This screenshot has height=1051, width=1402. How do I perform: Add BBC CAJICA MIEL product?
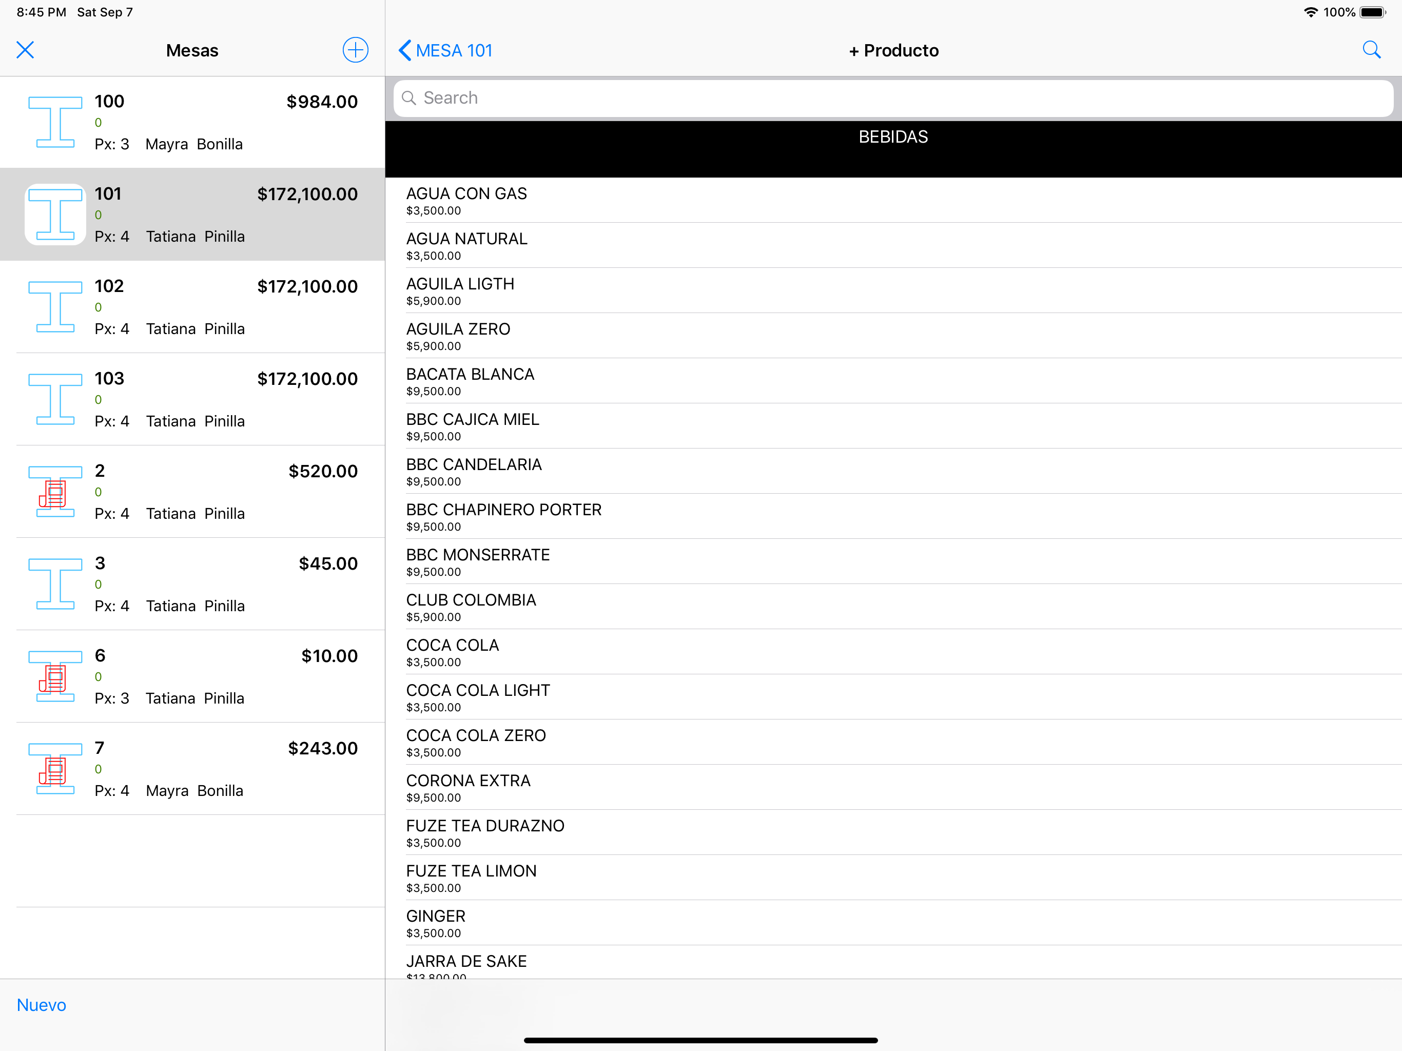[x=893, y=426]
